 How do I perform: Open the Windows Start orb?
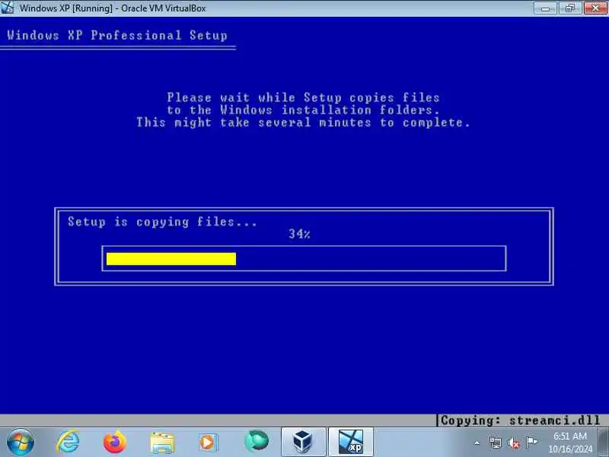click(21, 442)
